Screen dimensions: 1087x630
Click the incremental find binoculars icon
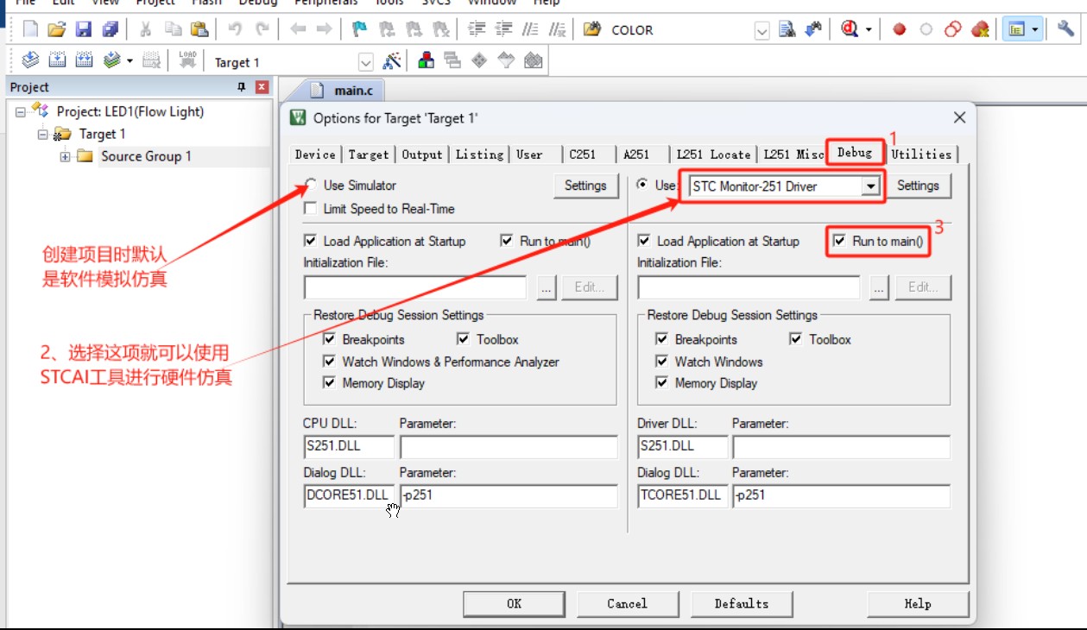point(813,29)
